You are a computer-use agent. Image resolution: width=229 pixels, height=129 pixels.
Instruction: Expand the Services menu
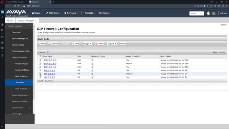(x=71, y=13)
